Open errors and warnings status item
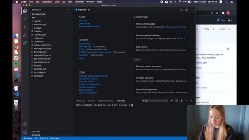 pyautogui.click(x=44, y=138)
